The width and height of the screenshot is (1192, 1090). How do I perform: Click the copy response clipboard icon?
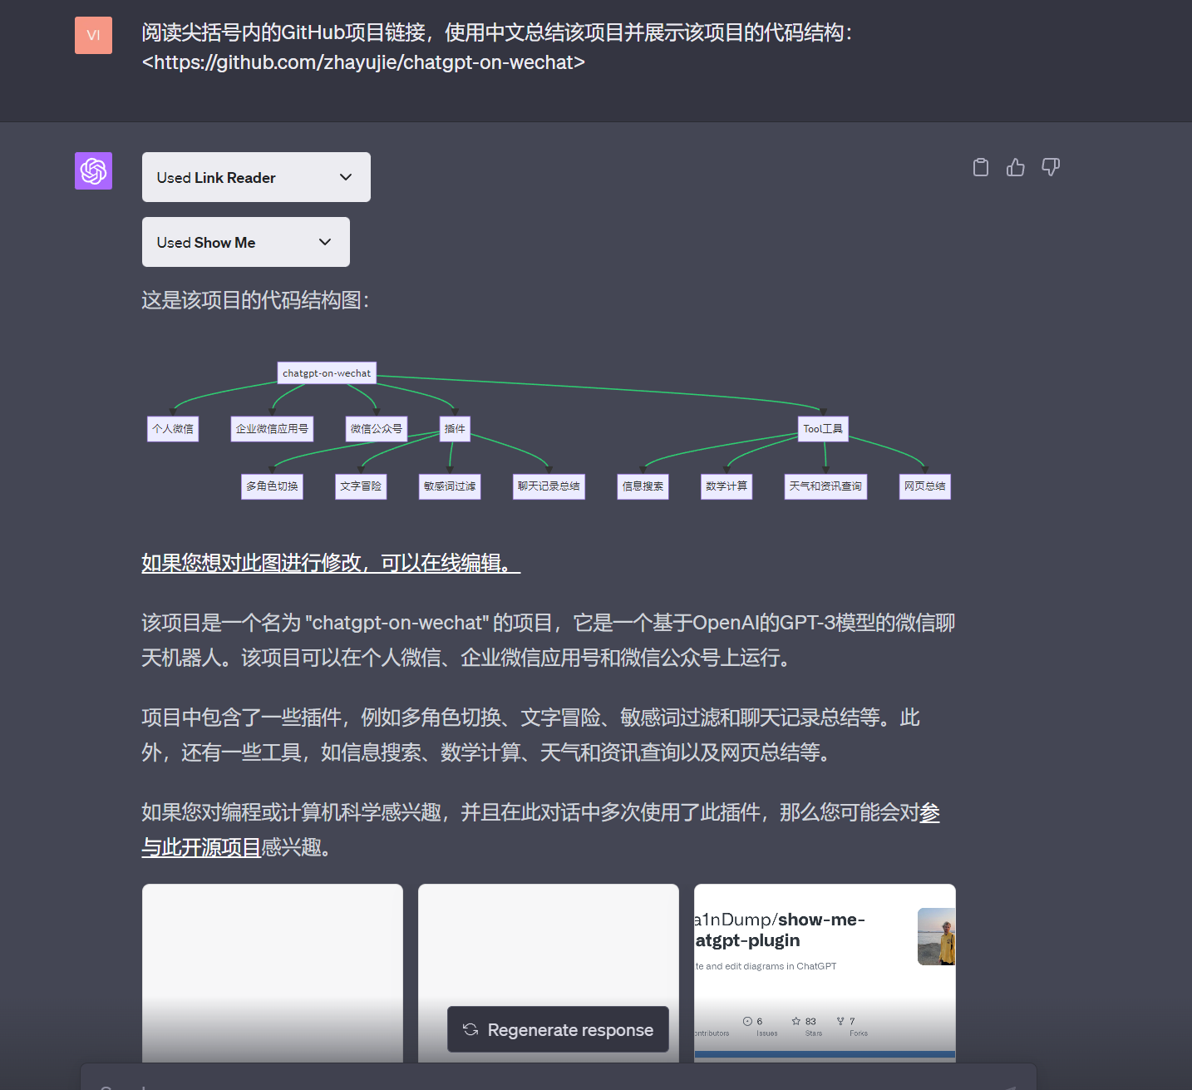[981, 167]
